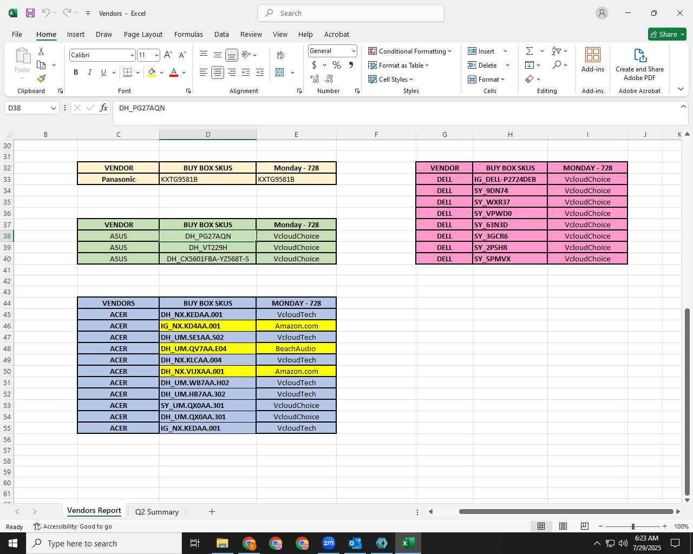This screenshot has width=693, height=554.
Task: Click the AutoSum sigma icon
Action: coord(529,51)
